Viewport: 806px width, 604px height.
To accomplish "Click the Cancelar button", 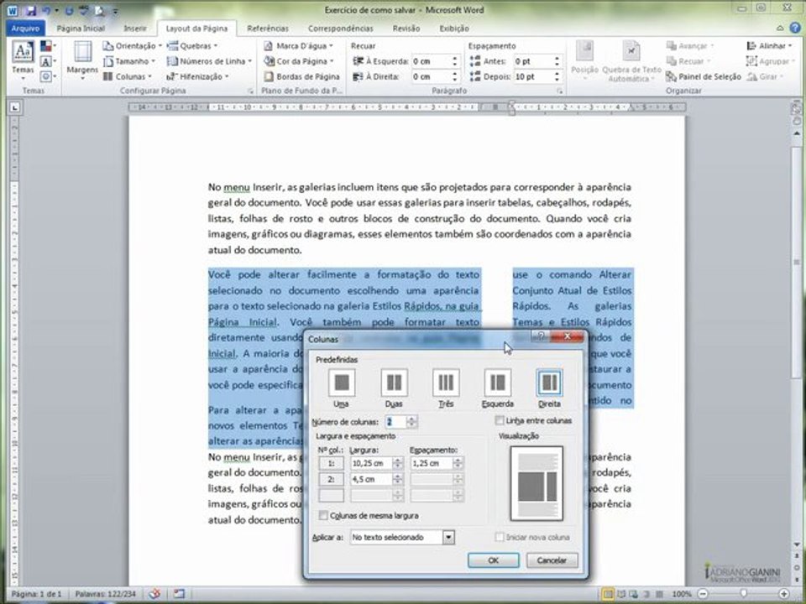I will (552, 560).
